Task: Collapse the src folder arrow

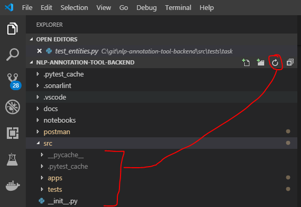Action: (38, 143)
